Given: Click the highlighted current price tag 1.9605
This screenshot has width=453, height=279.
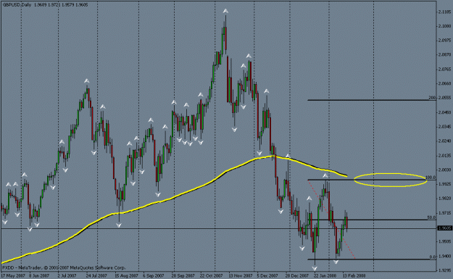Looking at the screenshot, I should click(444, 228).
